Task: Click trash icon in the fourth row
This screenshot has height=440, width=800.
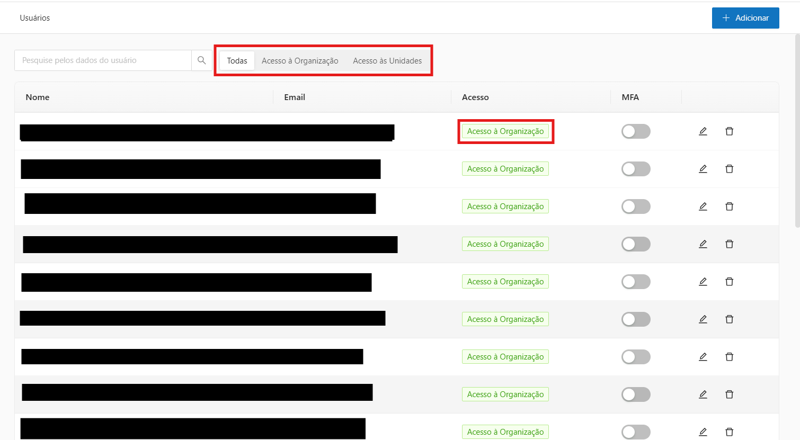Action: pyautogui.click(x=729, y=244)
